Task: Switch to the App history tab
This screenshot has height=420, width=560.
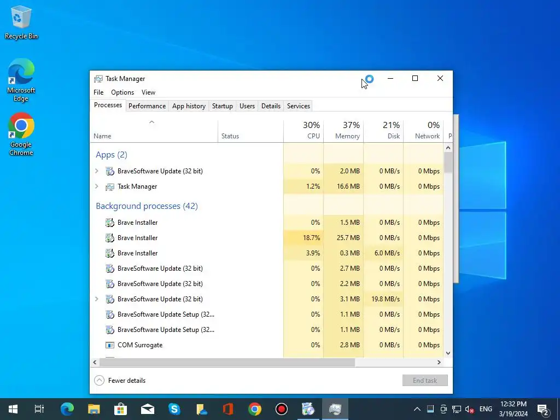Action: coord(189,106)
